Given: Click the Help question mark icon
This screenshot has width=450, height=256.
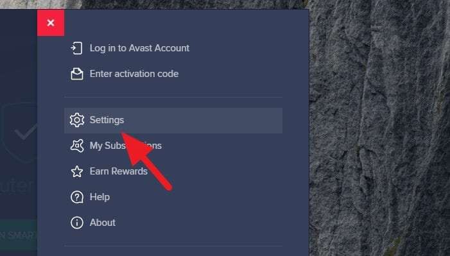Looking at the screenshot, I should coord(77,197).
